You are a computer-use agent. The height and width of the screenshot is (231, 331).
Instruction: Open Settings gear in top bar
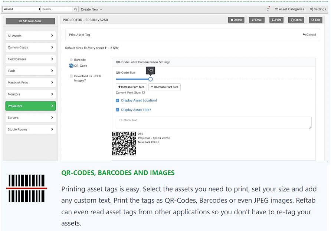click(x=318, y=9)
